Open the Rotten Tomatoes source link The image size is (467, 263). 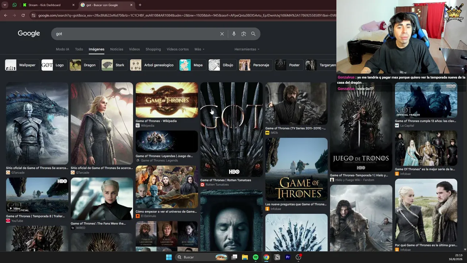[215, 185]
